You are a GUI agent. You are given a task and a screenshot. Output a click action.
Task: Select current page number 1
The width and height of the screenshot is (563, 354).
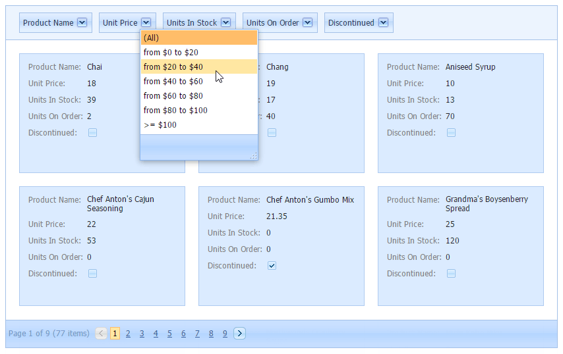(x=115, y=334)
